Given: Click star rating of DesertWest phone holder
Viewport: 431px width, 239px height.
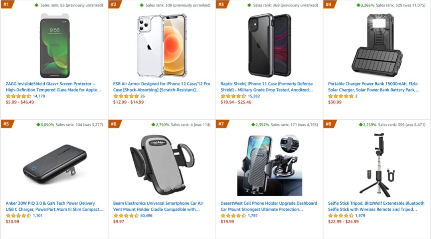Looking at the screenshot, I should pyautogui.click(x=233, y=216).
